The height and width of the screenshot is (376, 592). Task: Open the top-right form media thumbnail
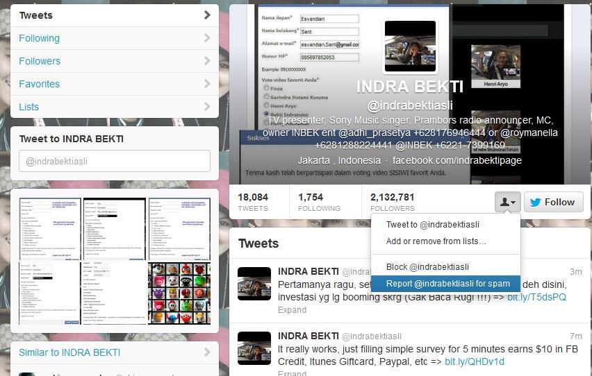(x=179, y=228)
